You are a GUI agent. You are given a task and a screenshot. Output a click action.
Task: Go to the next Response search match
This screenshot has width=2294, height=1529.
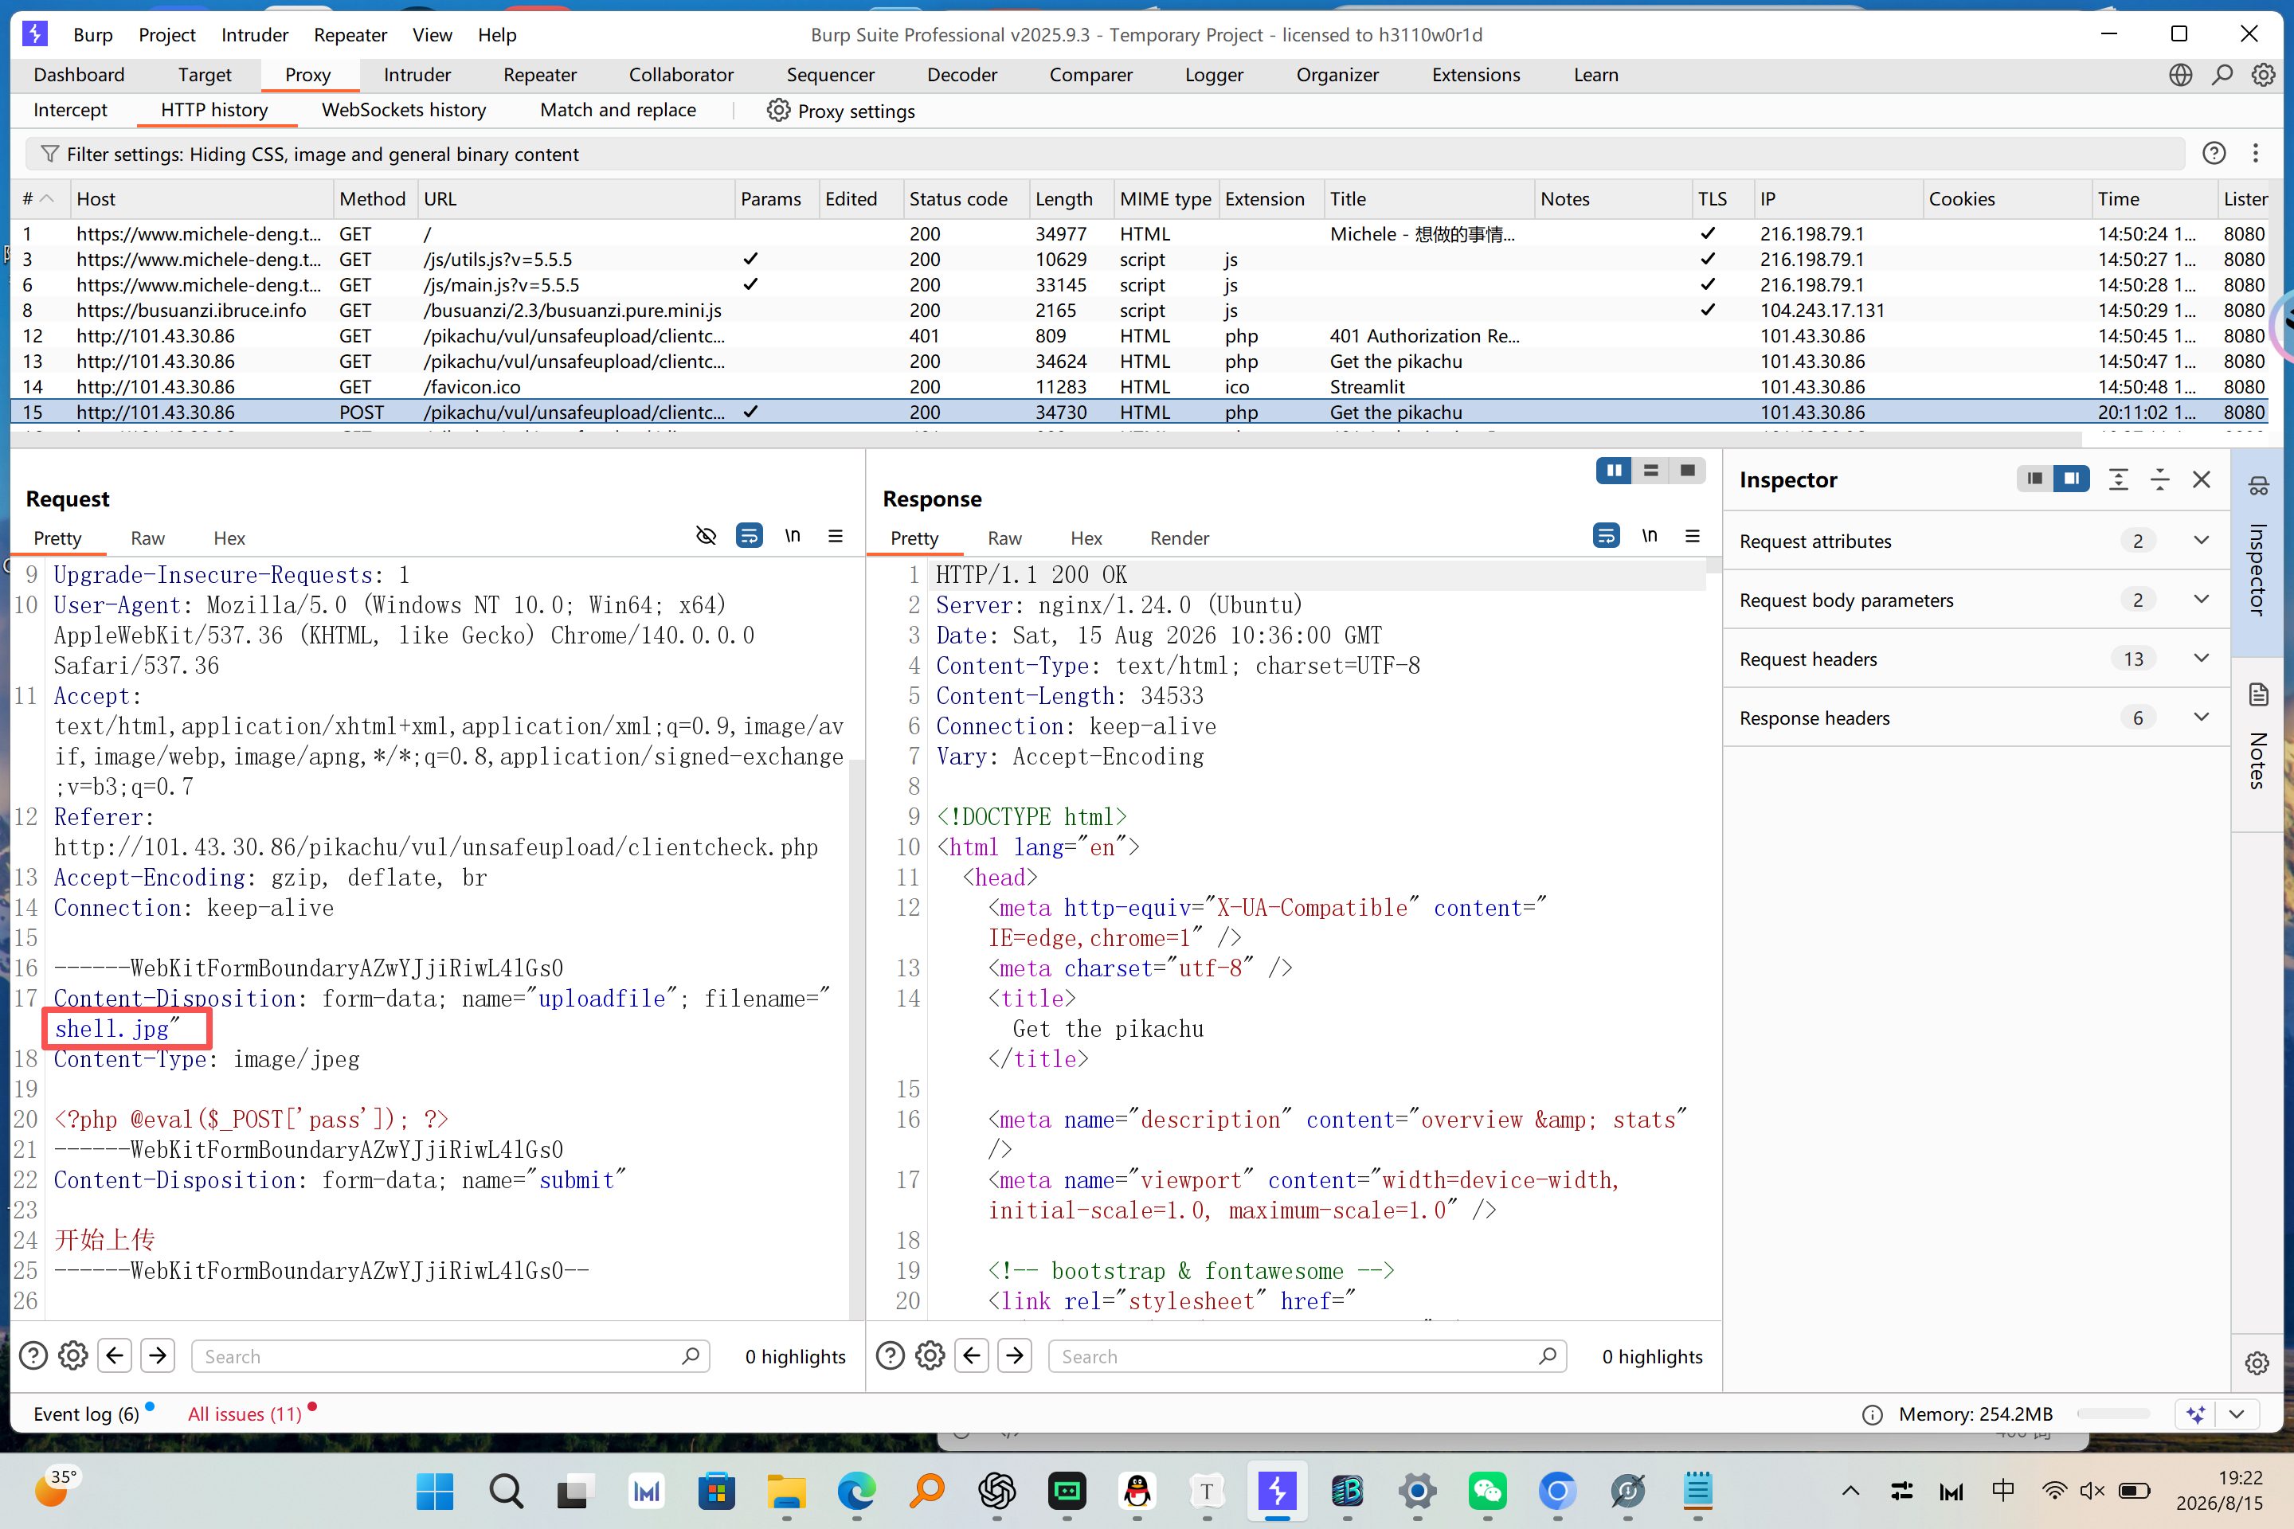[x=1016, y=1355]
